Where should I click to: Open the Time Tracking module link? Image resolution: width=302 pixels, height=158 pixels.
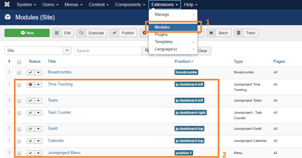[x=60, y=84]
